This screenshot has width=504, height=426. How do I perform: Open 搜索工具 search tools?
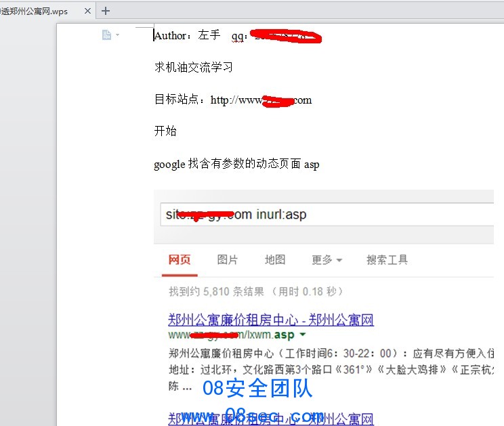[x=387, y=259]
